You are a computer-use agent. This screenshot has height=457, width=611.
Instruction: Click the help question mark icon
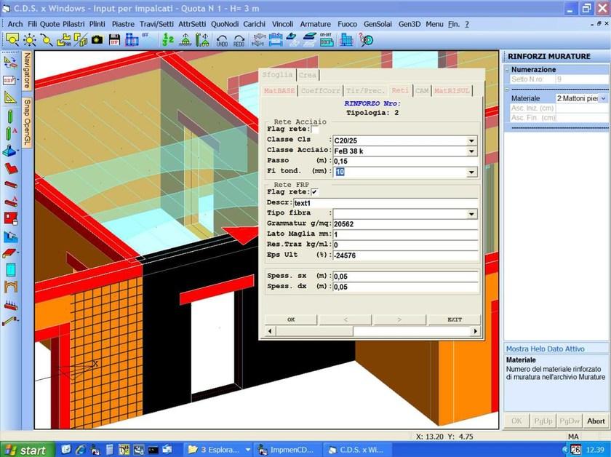(x=367, y=40)
